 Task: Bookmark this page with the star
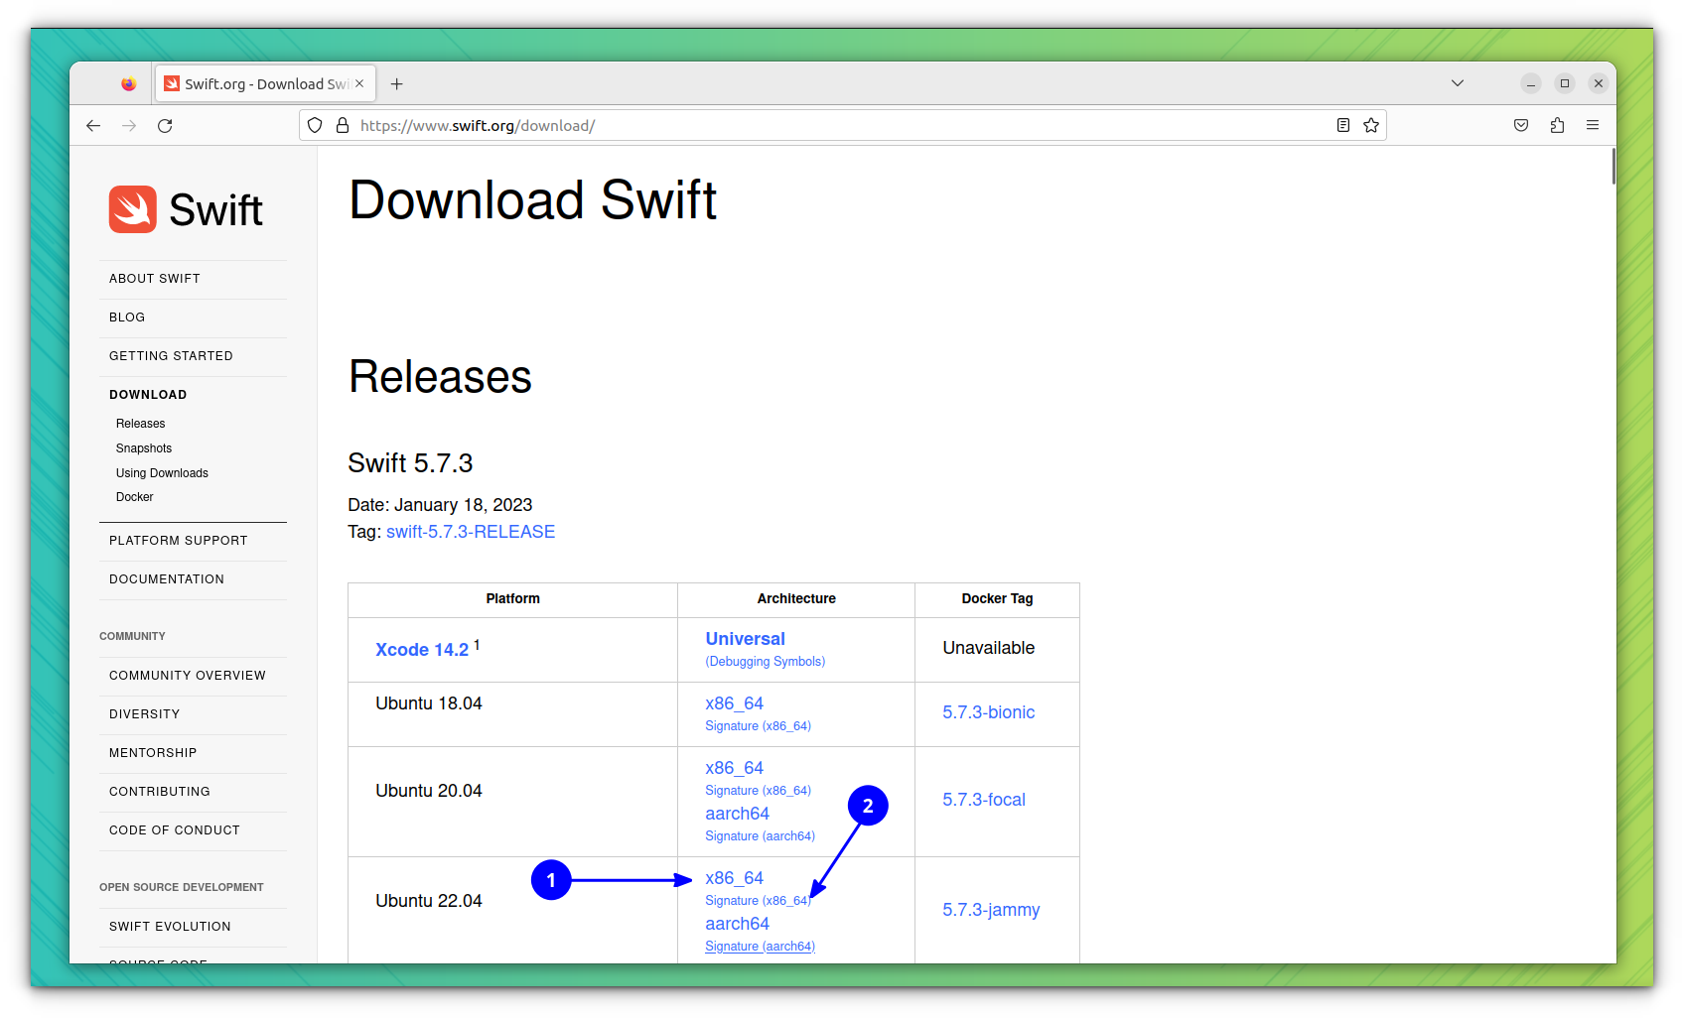tap(1371, 126)
